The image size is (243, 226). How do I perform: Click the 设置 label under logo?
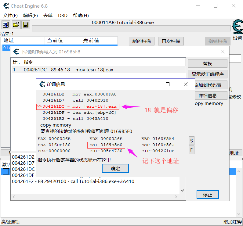[x=238, y=38]
